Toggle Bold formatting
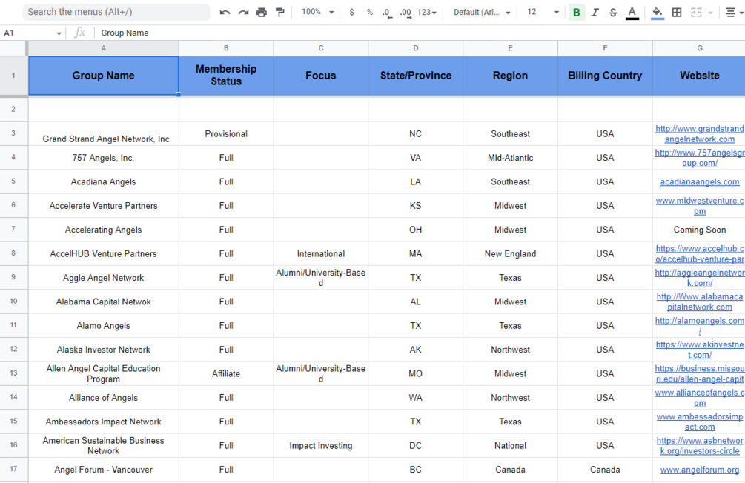This screenshot has height=483, width=745. 576,13
